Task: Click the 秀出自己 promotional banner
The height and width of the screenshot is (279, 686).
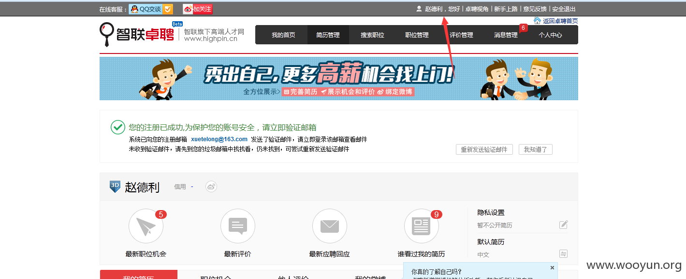Action: point(338,79)
